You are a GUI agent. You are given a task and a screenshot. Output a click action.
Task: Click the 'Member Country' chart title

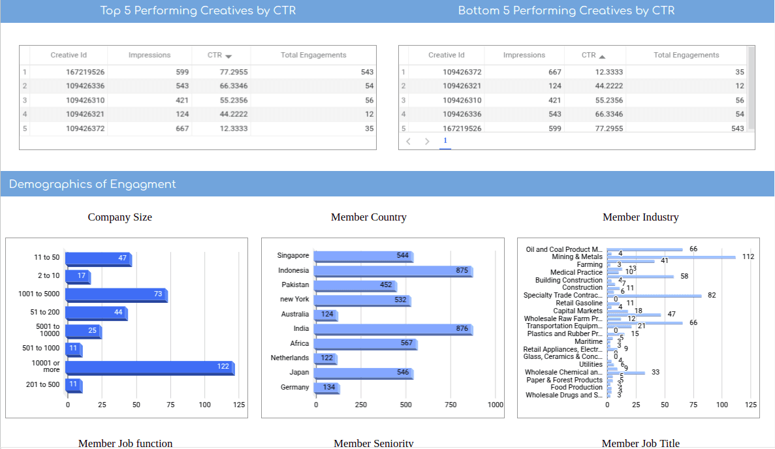pos(369,217)
